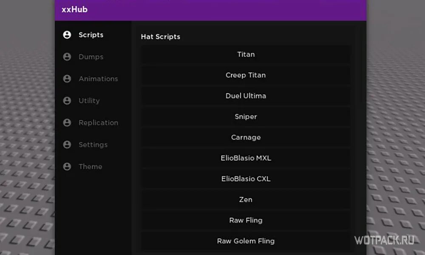Run the ElioBlasio MXL script
Image resolution: width=425 pixels, height=255 pixels.
(x=246, y=158)
